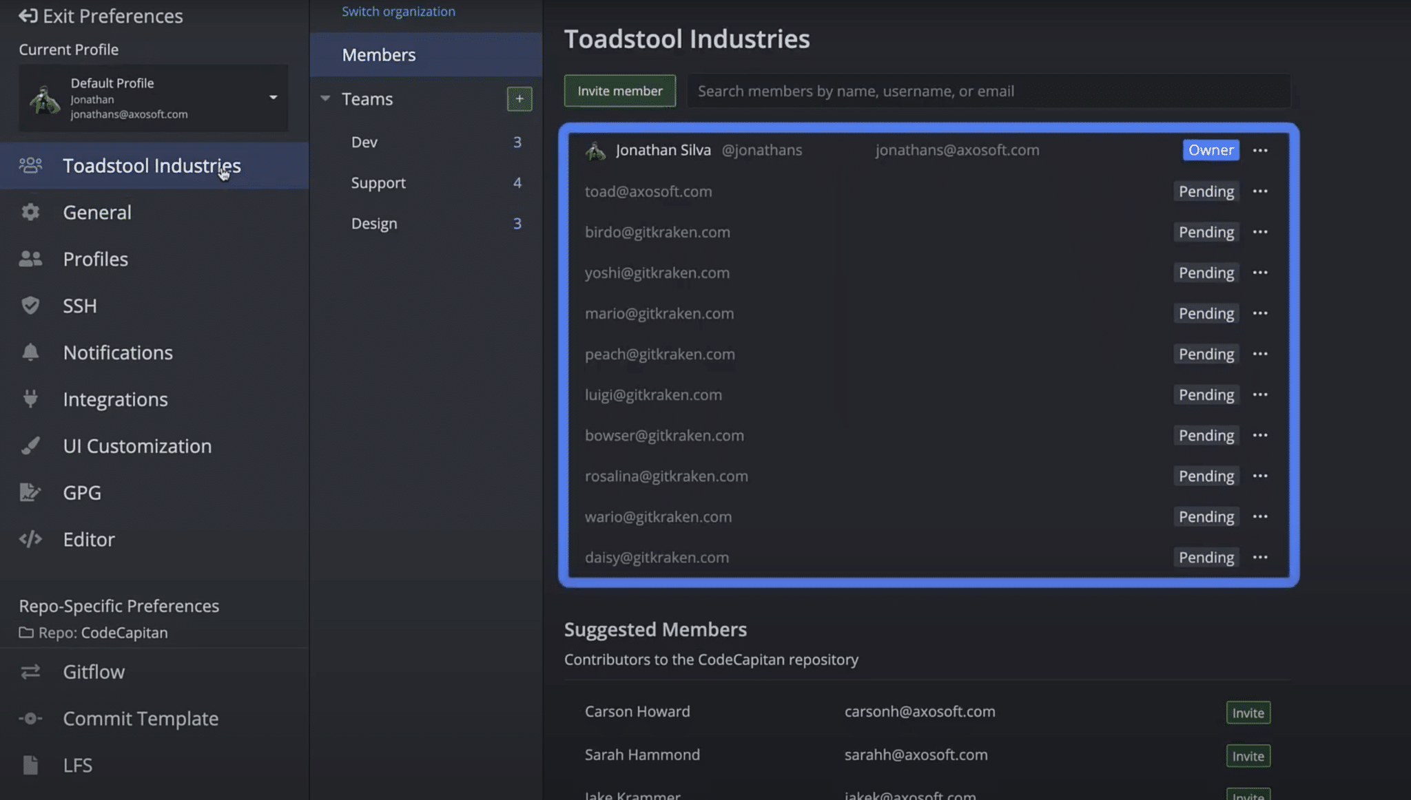
Task: Select UI Customization with the brush icon
Action: [30, 445]
